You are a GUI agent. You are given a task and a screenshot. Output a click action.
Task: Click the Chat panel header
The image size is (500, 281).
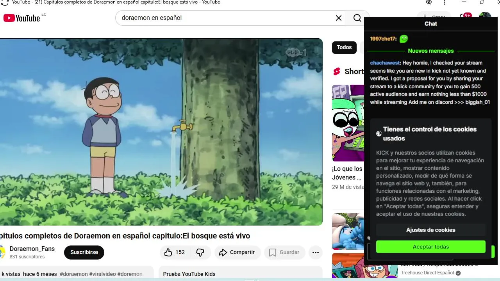point(431,24)
